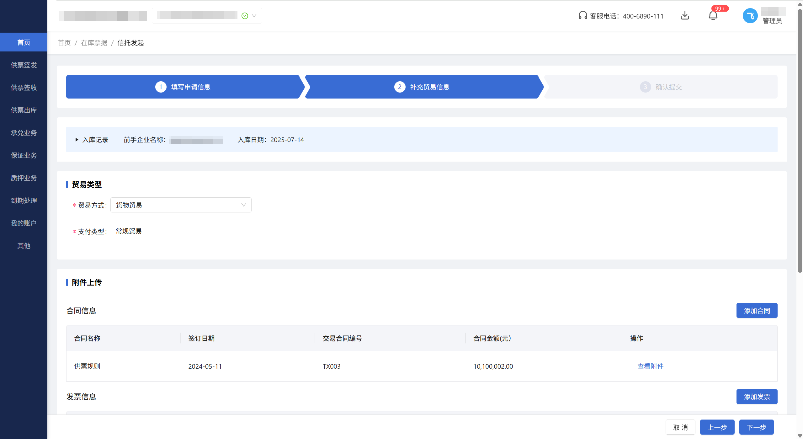Click the 在库票据 breadcrumb link
This screenshot has width=803, height=439.
pos(94,43)
